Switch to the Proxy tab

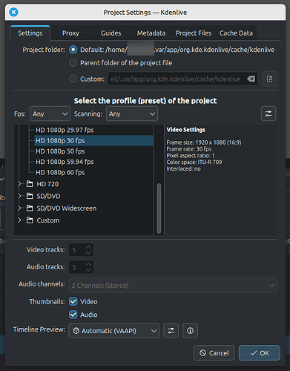pos(70,33)
